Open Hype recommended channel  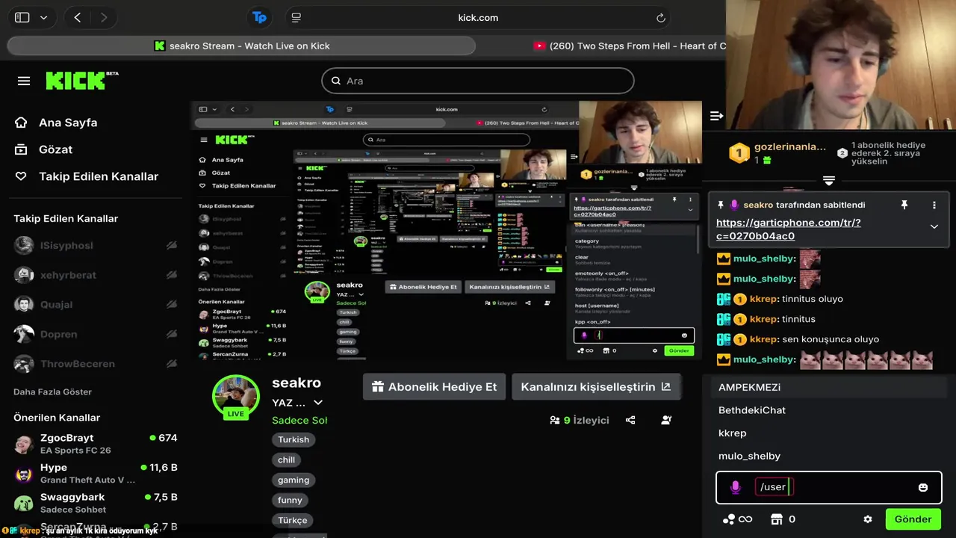96,474
